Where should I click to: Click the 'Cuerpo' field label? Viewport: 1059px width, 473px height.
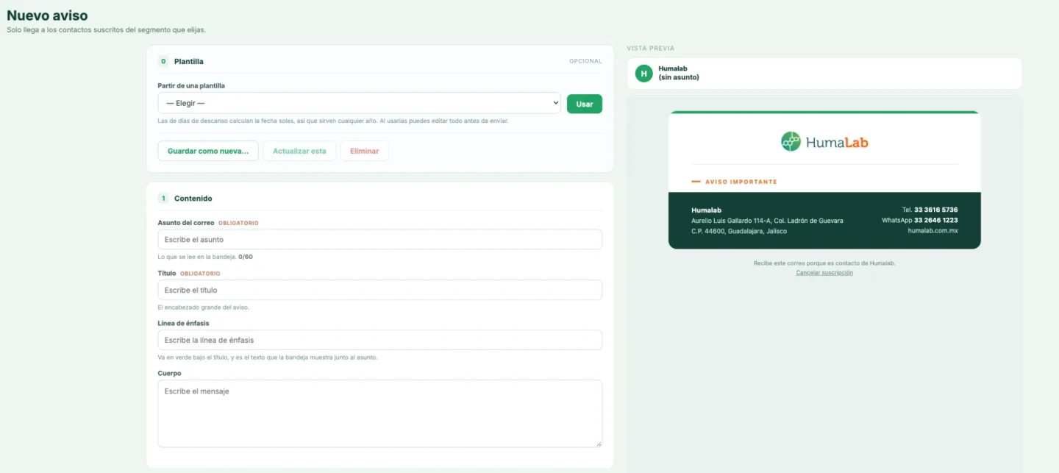(x=169, y=373)
